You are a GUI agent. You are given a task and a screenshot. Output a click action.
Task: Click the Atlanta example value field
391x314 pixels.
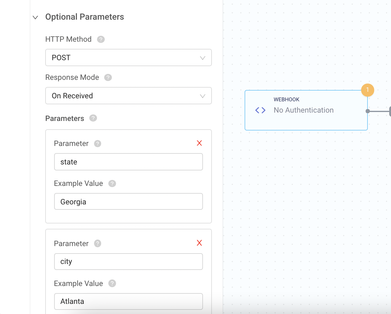128,301
